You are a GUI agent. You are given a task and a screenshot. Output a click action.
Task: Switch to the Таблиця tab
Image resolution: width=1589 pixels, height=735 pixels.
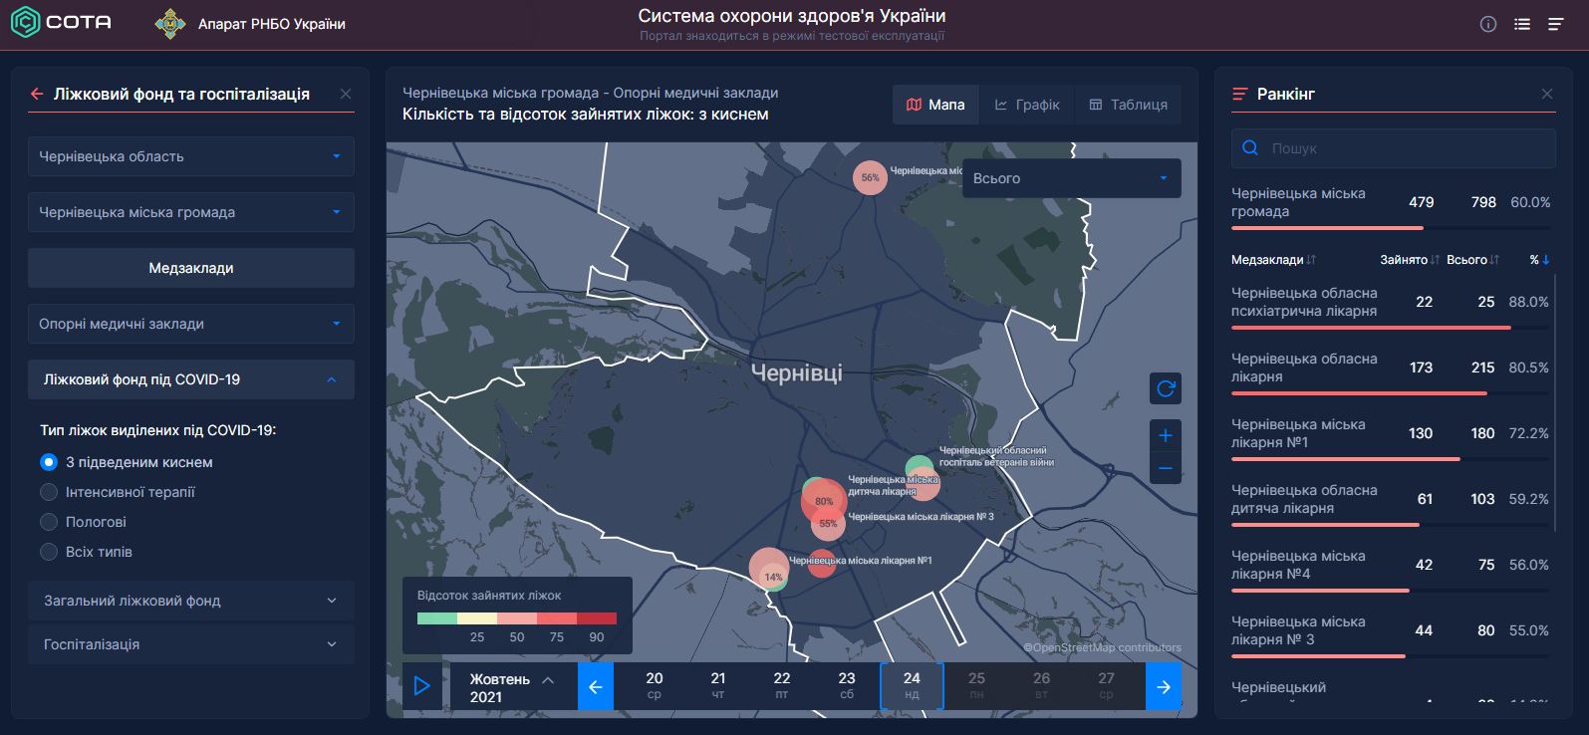point(1128,105)
